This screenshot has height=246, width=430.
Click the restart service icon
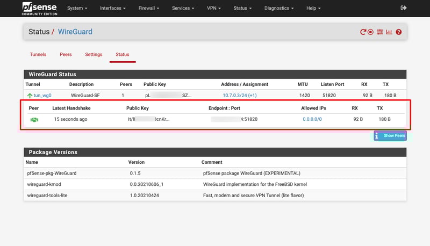[x=363, y=32]
